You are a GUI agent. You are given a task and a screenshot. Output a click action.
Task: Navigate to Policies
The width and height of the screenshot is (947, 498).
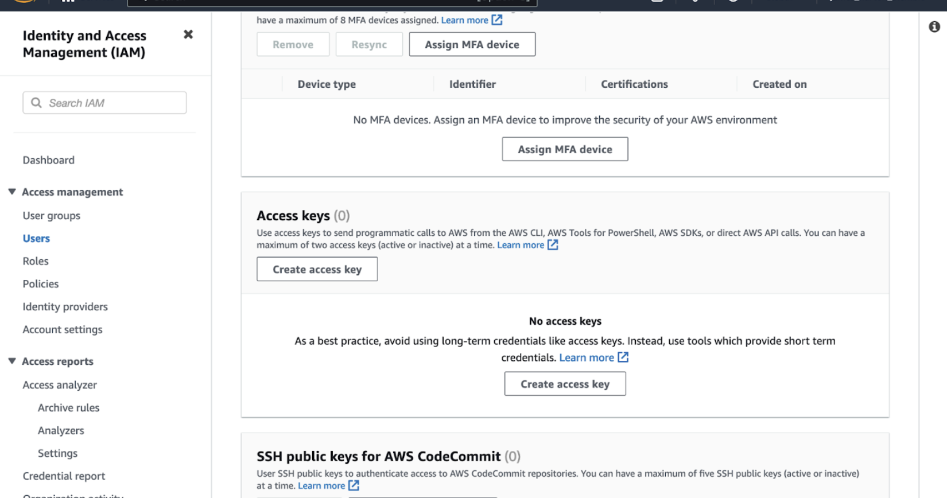pyautogui.click(x=40, y=284)
